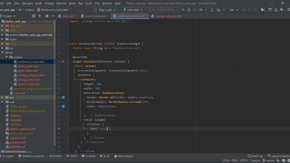290x163 pixels.
Task: Open the Device File Explorer folder icon
Action: coord(262,10)
